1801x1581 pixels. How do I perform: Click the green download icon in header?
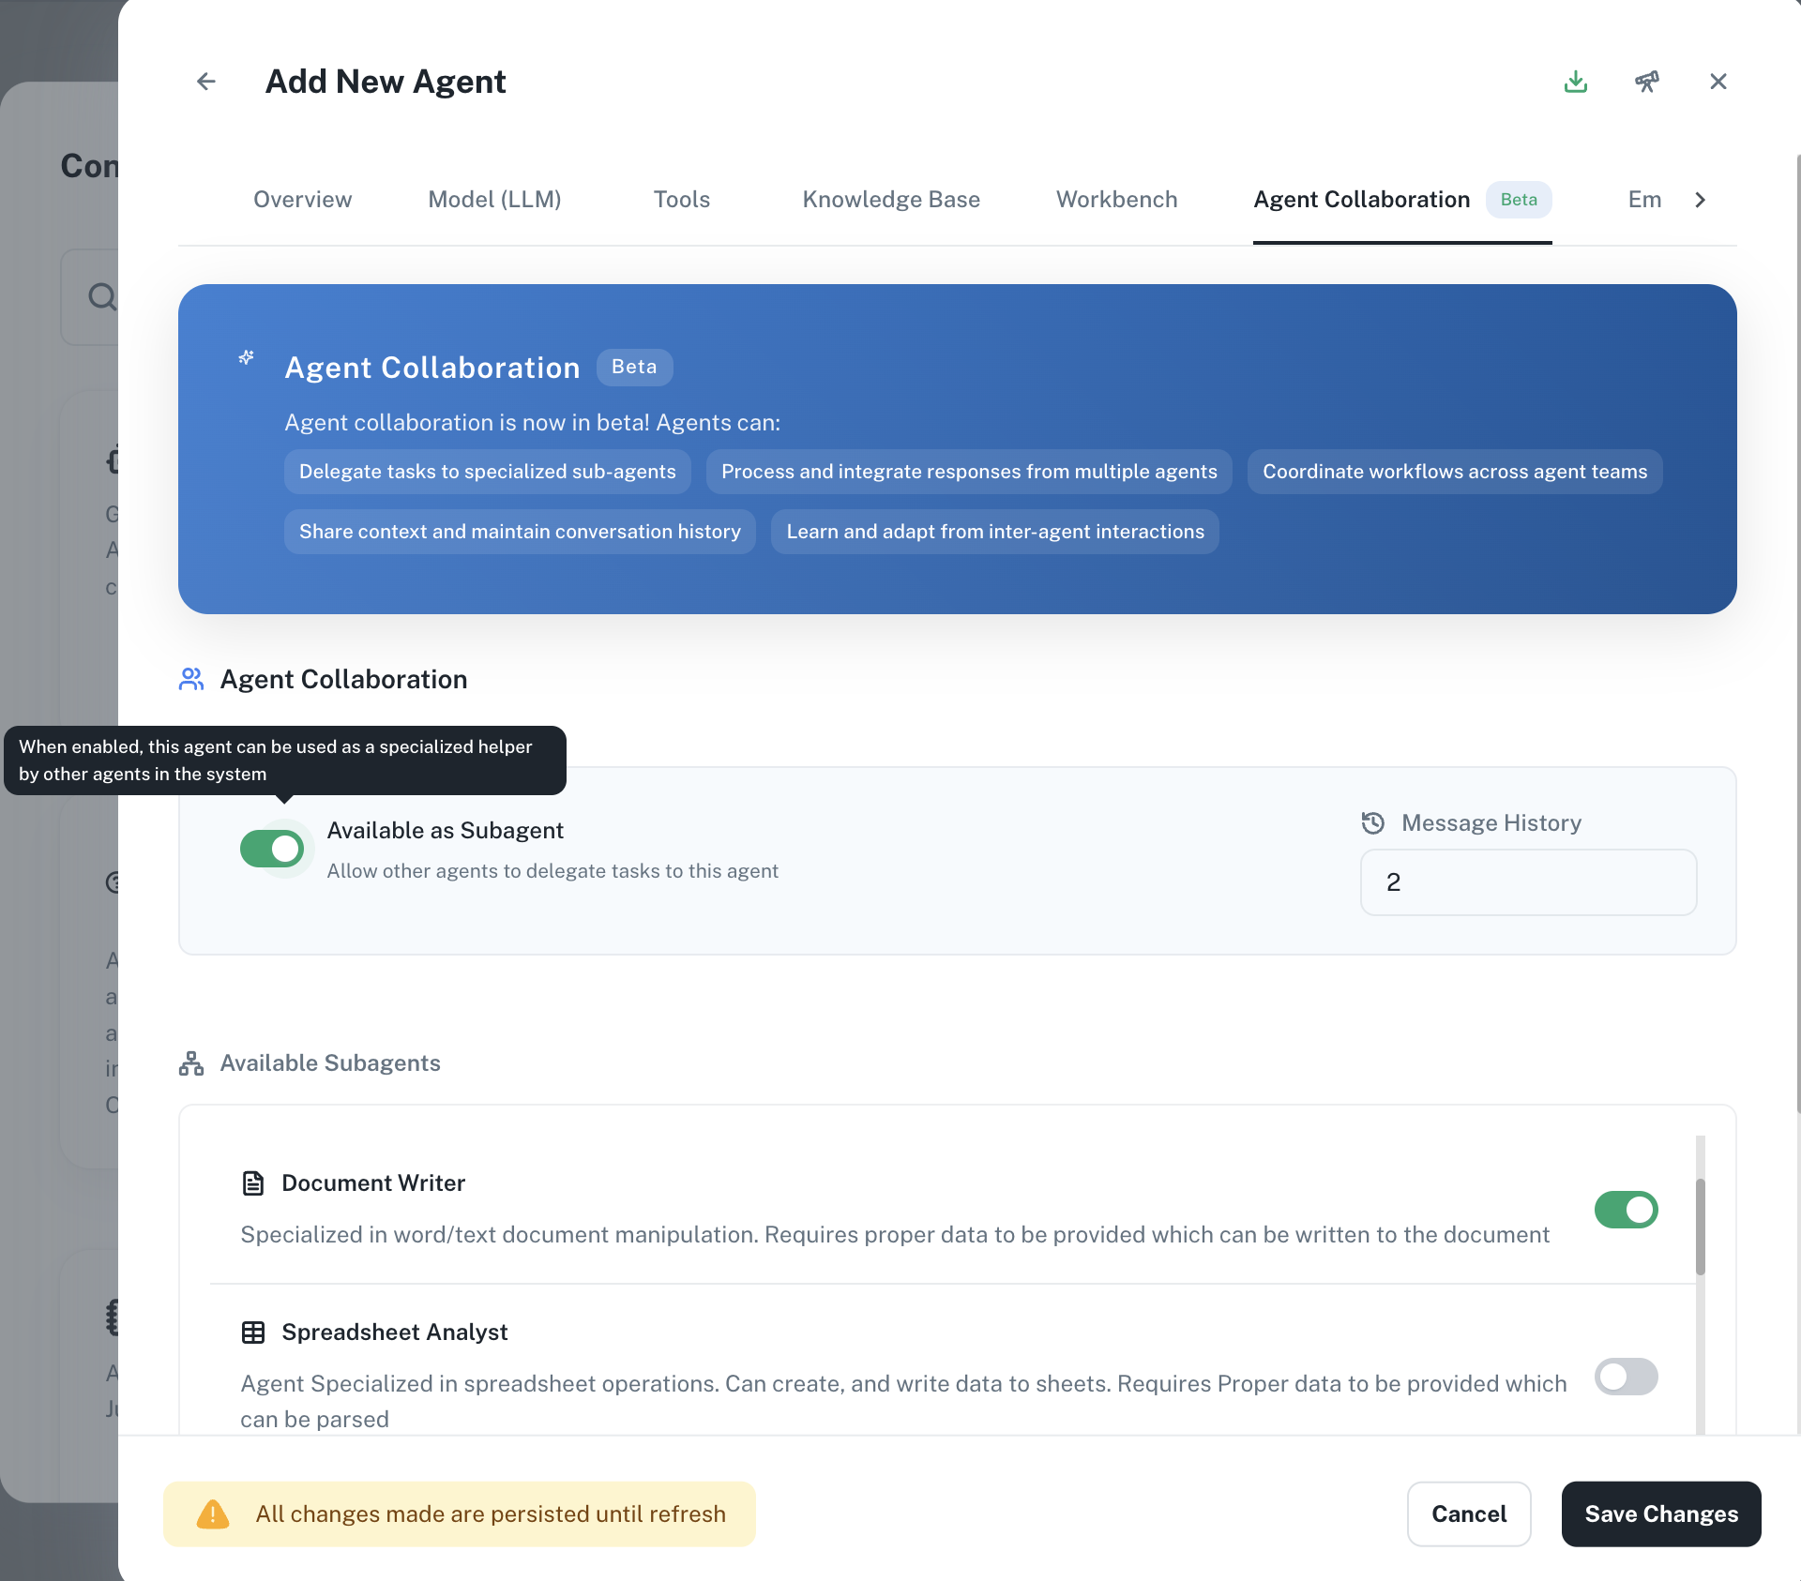[x=1576, y=82]
